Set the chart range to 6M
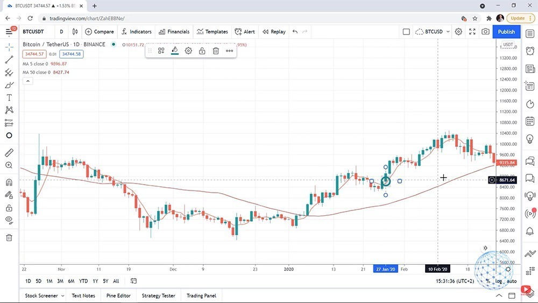Screen dimensions: 538x303 coord(71,281)
